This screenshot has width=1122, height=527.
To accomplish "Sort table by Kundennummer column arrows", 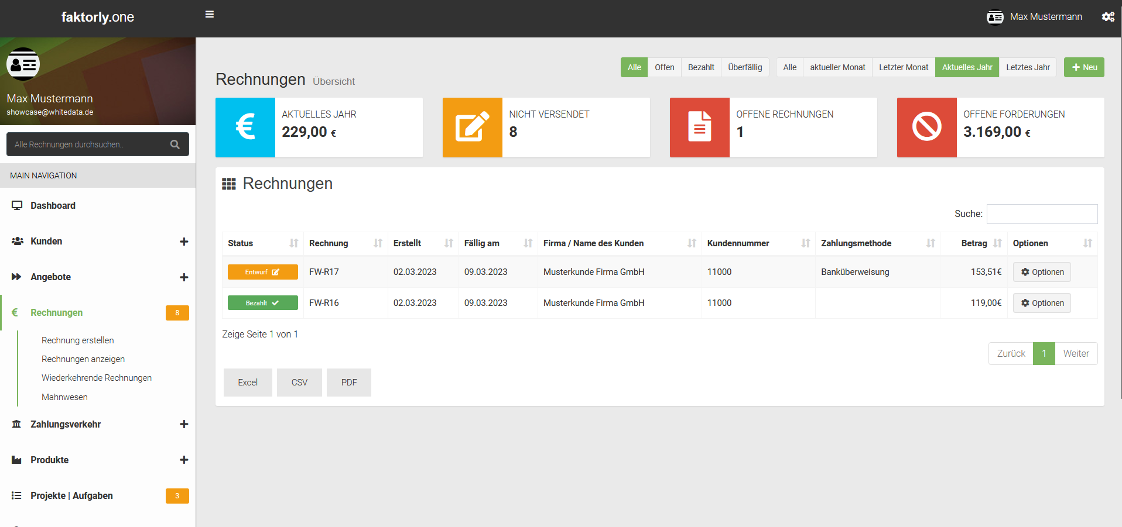I will (806, 243).
